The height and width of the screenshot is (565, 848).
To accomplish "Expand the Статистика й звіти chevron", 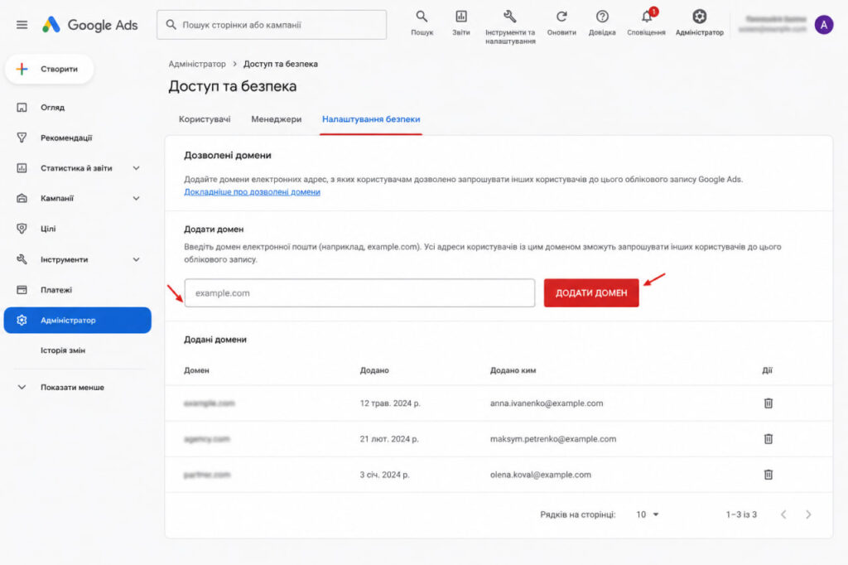I will point(137,168).
